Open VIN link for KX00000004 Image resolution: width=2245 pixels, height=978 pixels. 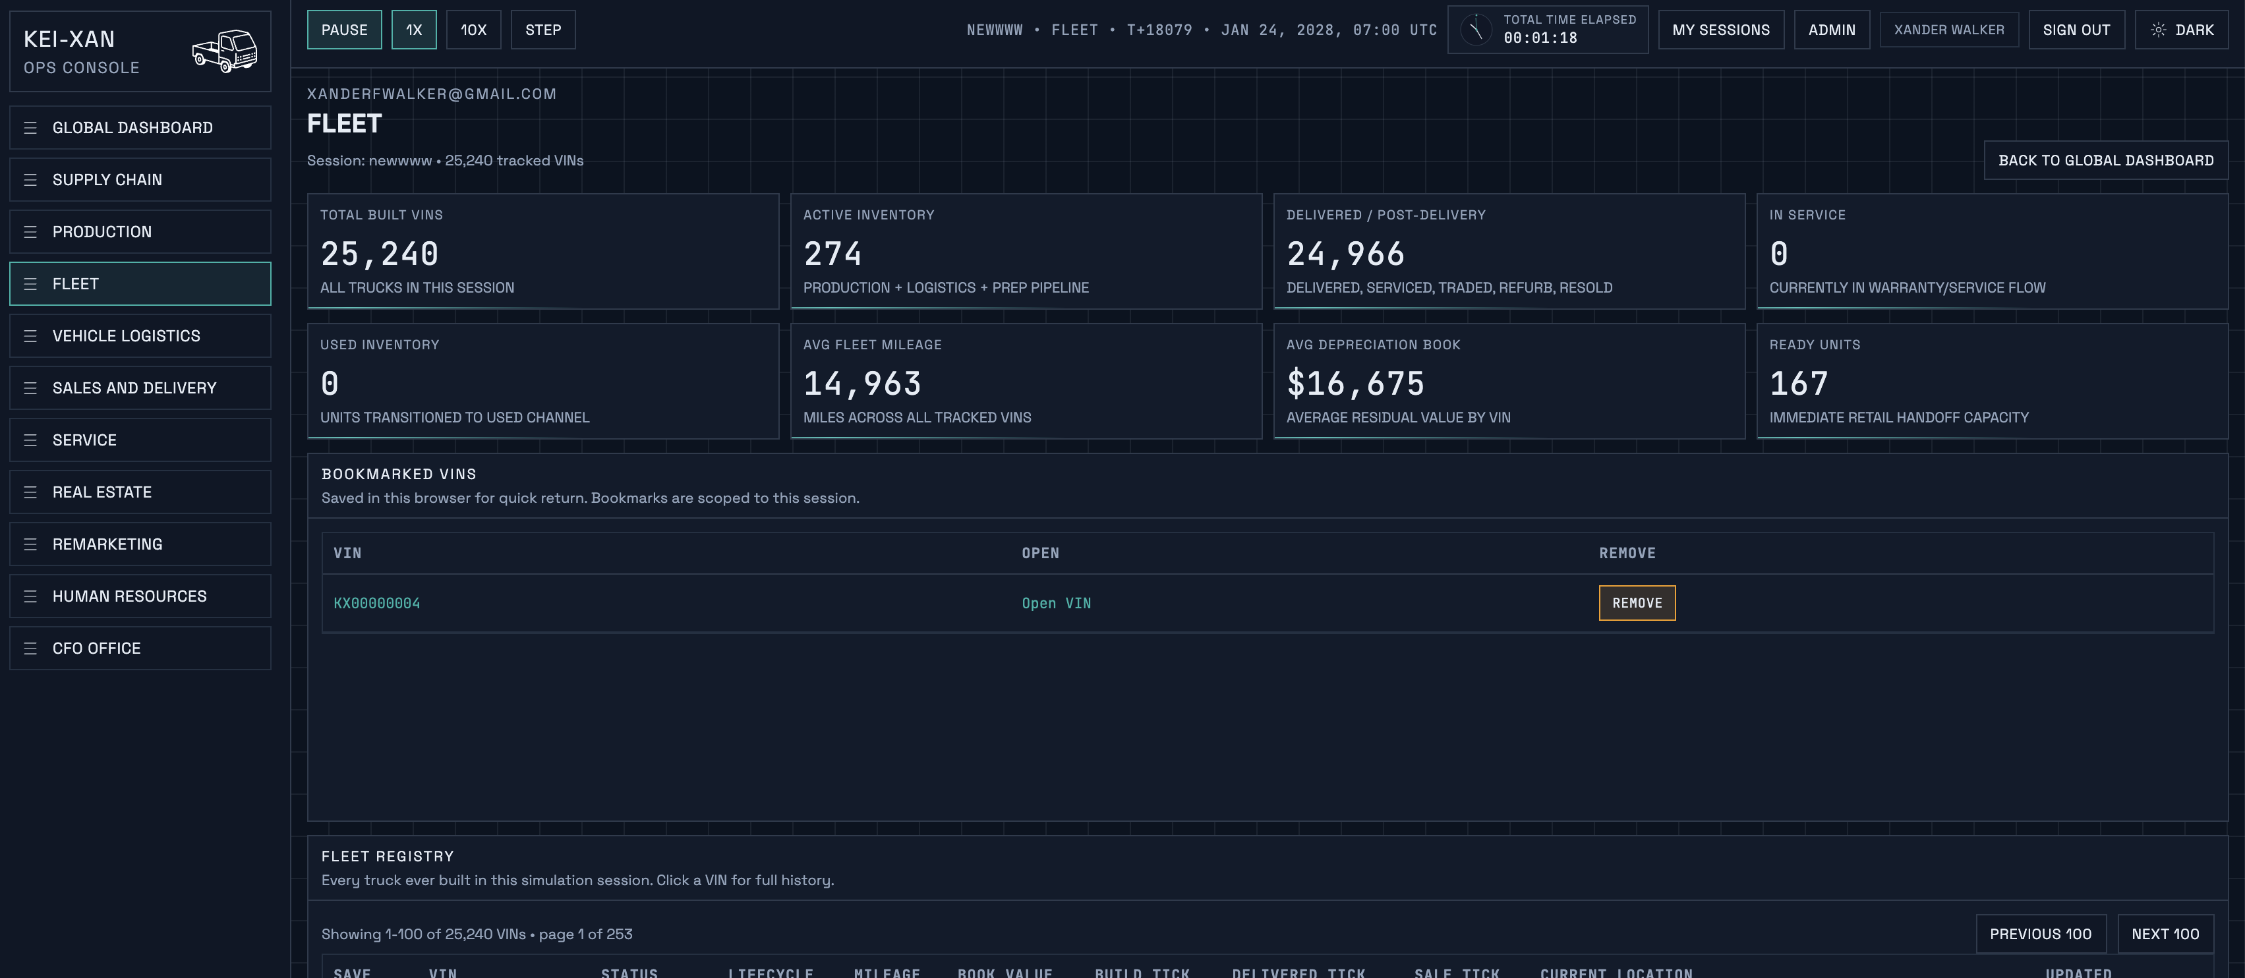click(1057, 603)
